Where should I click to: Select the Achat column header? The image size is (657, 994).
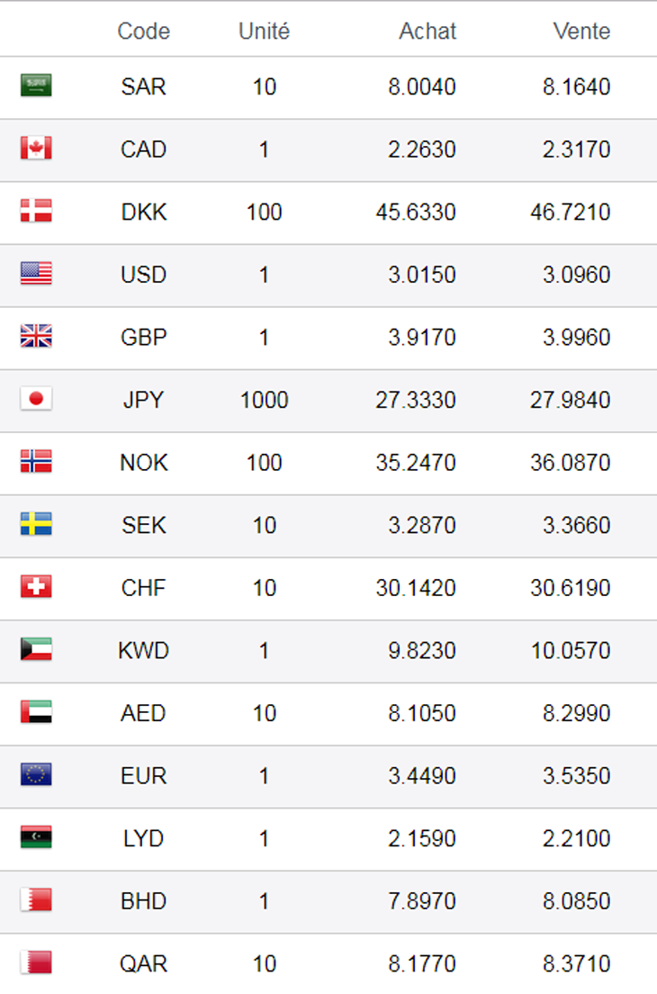pyautogui.click(x=427, y=31)
